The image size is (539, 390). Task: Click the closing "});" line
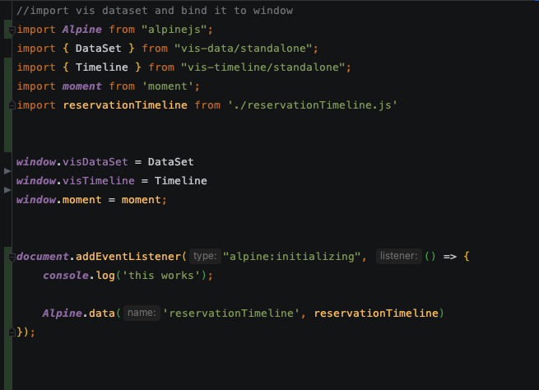tap(26, 332)
